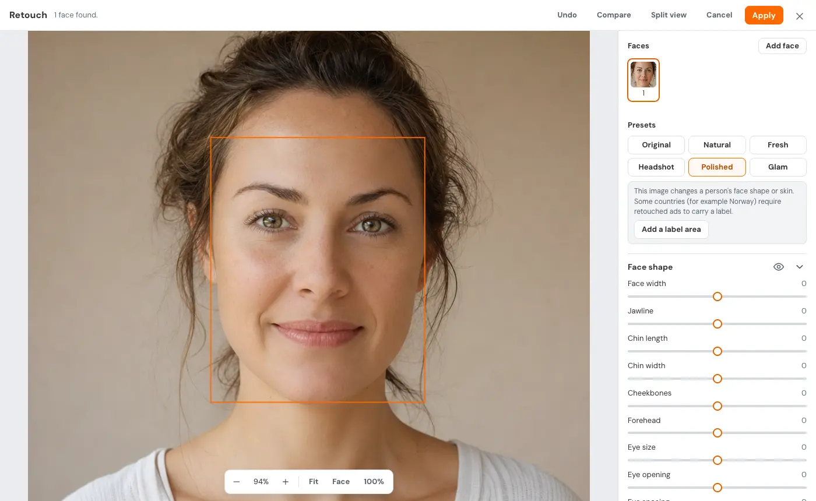
Task: Click the Face shape section title
Action: (x=650, y=267)
